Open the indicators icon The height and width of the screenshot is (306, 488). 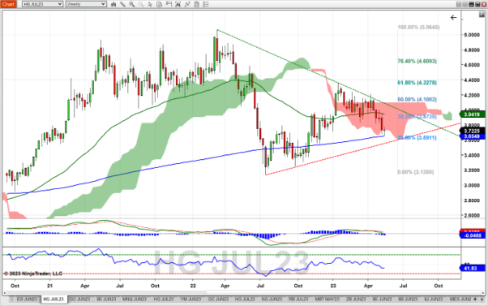(188, 4)
